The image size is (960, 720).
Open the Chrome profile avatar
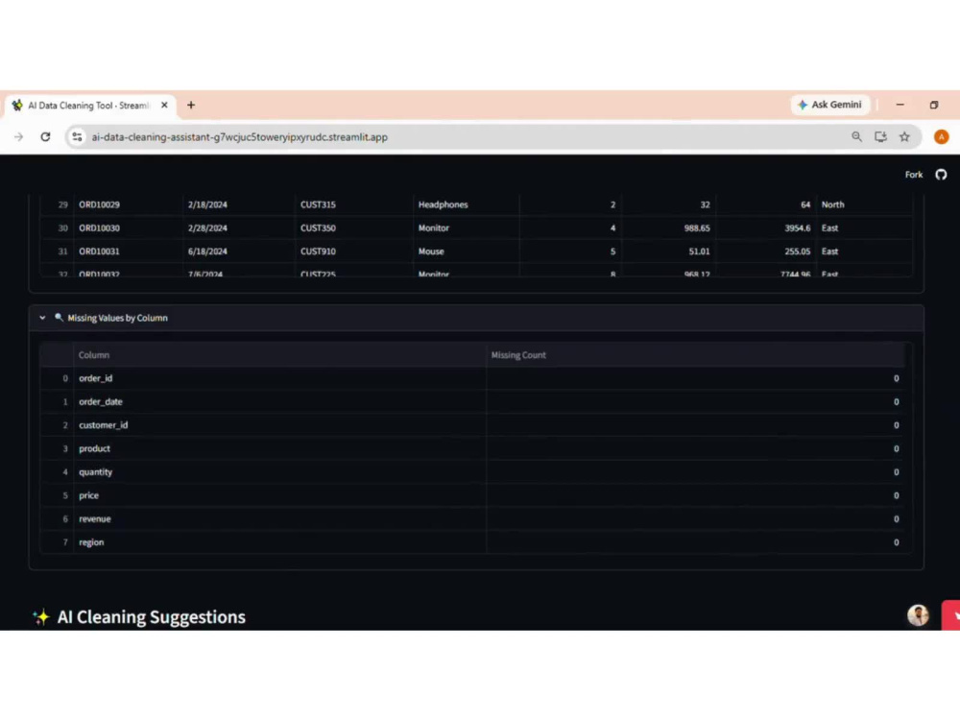tap(941, 136)
